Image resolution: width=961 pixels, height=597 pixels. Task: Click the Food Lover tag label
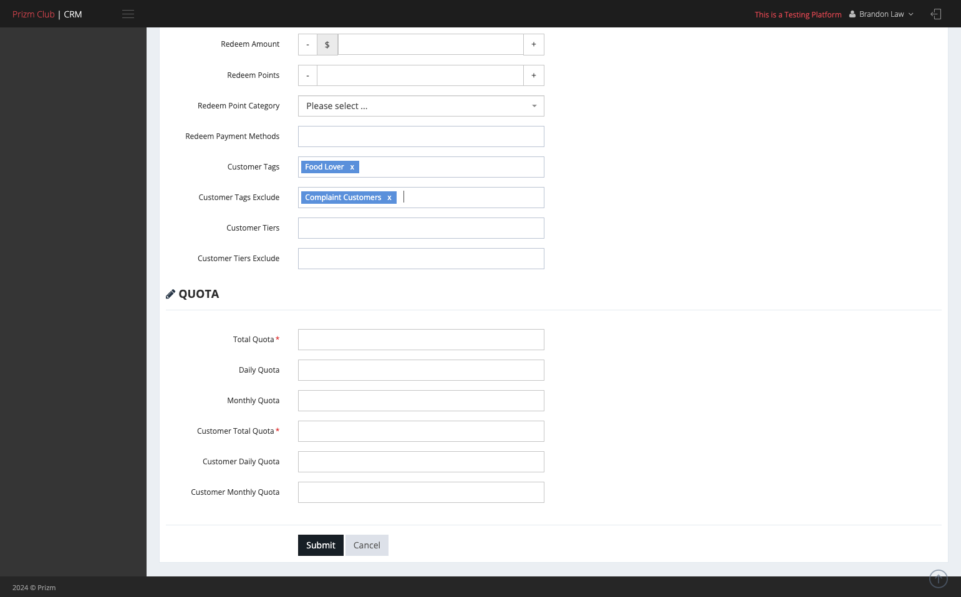pyautogui.click(x=324, y=167)
